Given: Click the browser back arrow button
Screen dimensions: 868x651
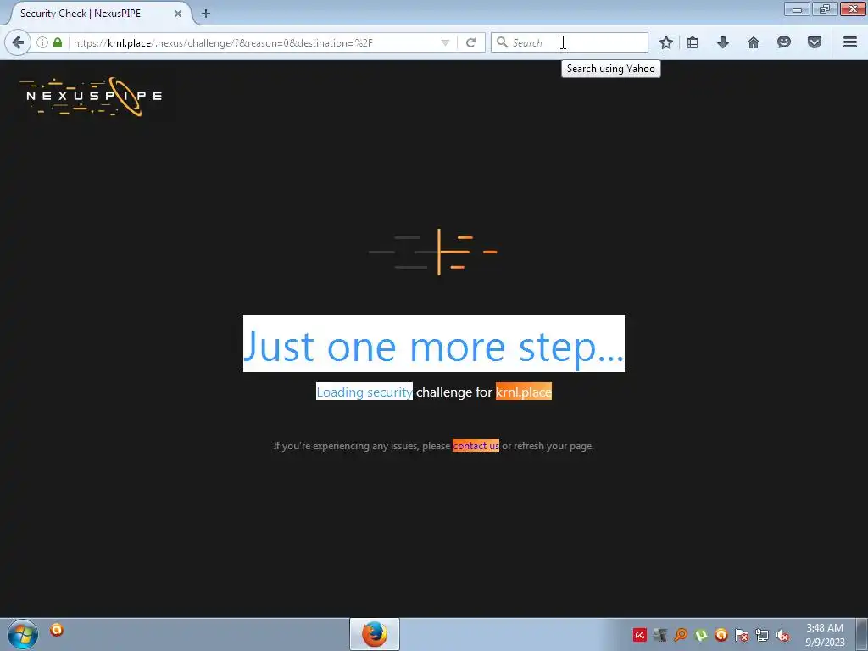Looking at the screenshot, I should 18,42.
